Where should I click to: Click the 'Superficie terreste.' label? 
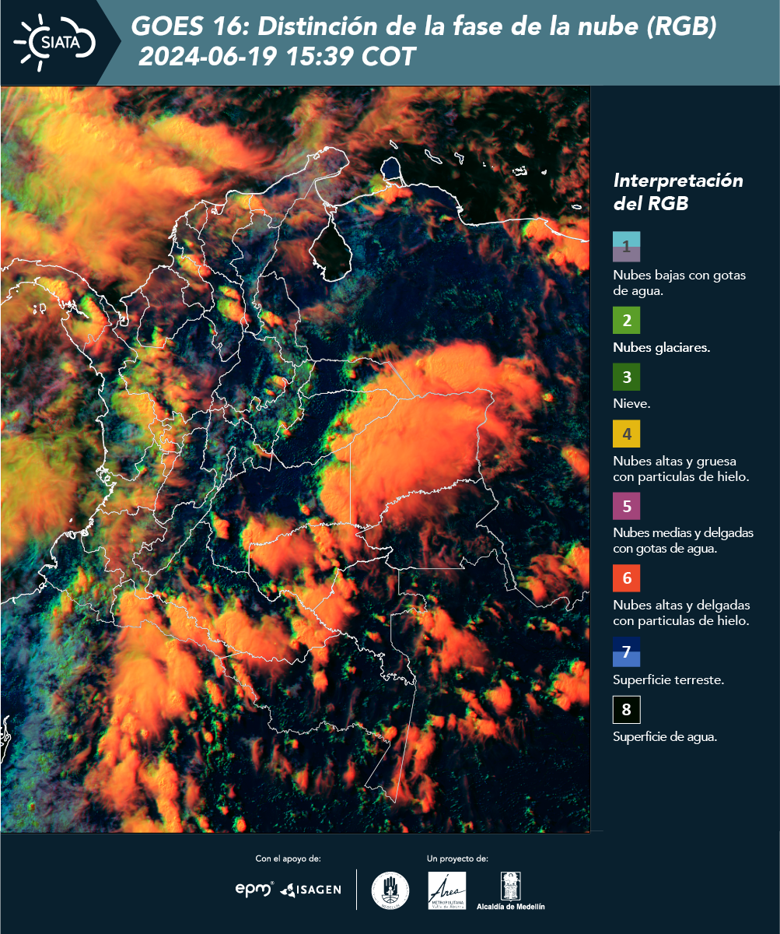[669, 679]
